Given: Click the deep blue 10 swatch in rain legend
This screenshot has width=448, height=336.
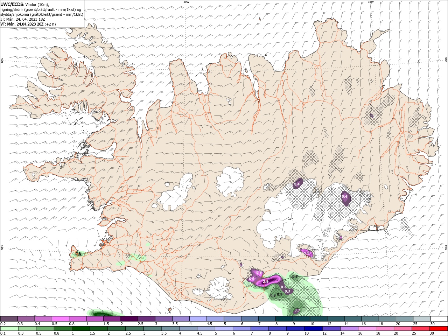Looking at the screenshot, I should coord(313,329).
